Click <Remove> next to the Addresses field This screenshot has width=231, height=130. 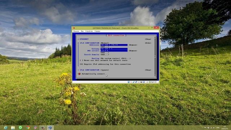(x=133, y=45)
